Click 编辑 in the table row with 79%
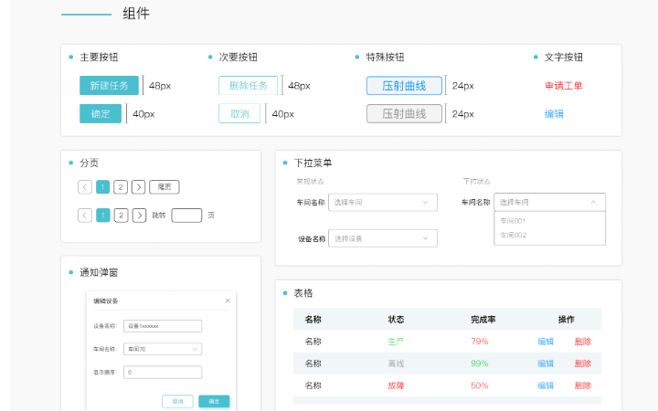The height and width of the screenshot is (411, 658). click(x=546, y=342)
